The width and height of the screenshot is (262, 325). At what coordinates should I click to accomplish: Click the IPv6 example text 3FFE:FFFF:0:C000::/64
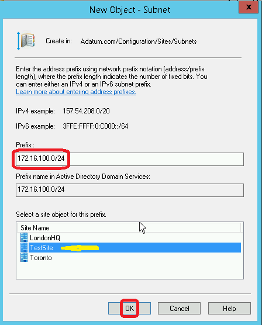(95, 126)
